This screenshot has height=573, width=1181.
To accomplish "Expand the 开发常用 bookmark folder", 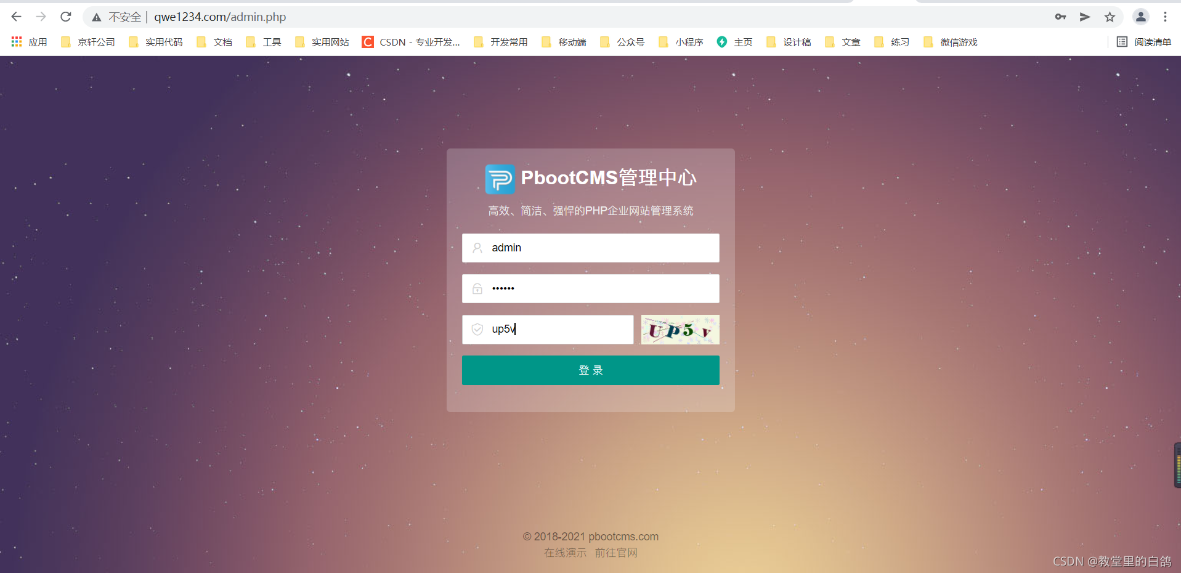I will point(501,42).
